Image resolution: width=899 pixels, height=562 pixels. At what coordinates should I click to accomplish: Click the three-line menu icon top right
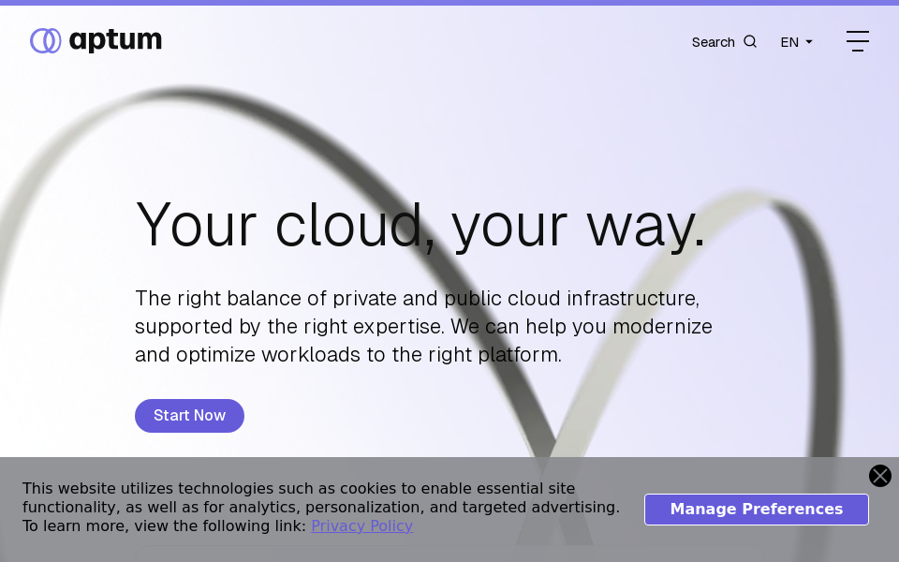pos(858,41)
